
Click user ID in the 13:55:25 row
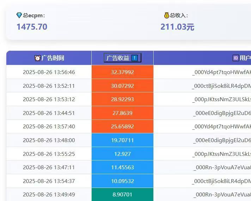click(221, 154)
